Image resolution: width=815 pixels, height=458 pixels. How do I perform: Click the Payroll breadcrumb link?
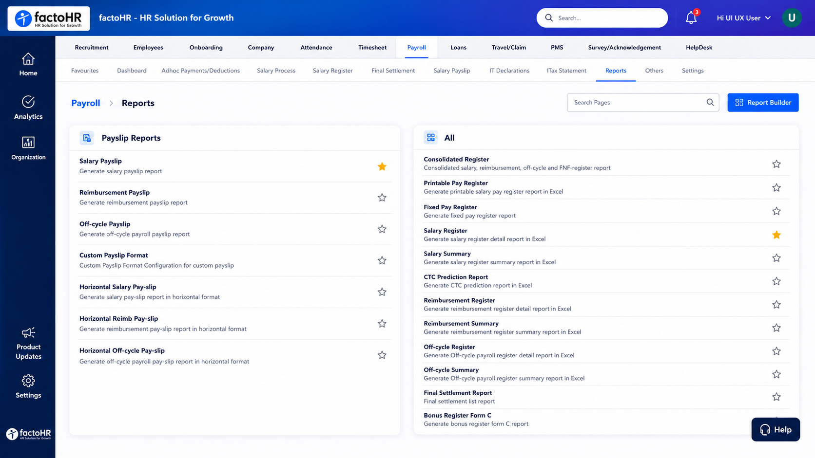pos(86,103)
